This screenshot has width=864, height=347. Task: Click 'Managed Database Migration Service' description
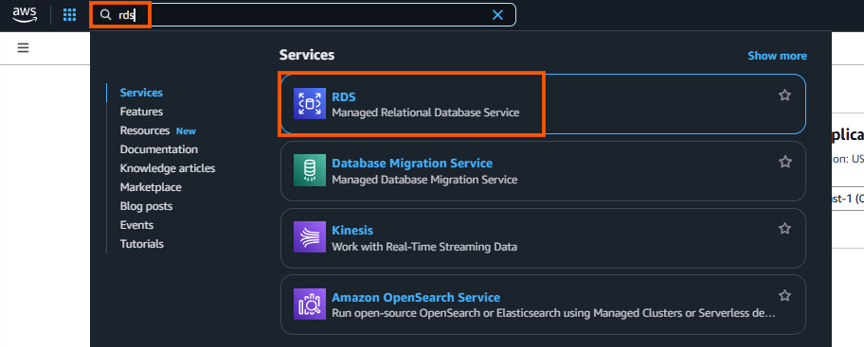424,180
